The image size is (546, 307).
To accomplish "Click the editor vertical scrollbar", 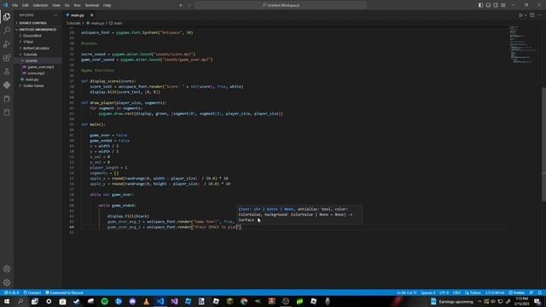I will tap(543, 144).
